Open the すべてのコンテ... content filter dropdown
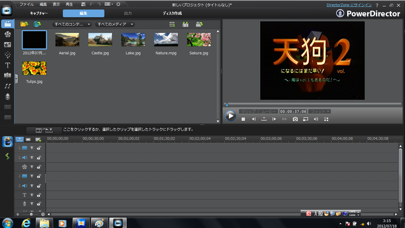405x228 pixels. click(73, 24)
